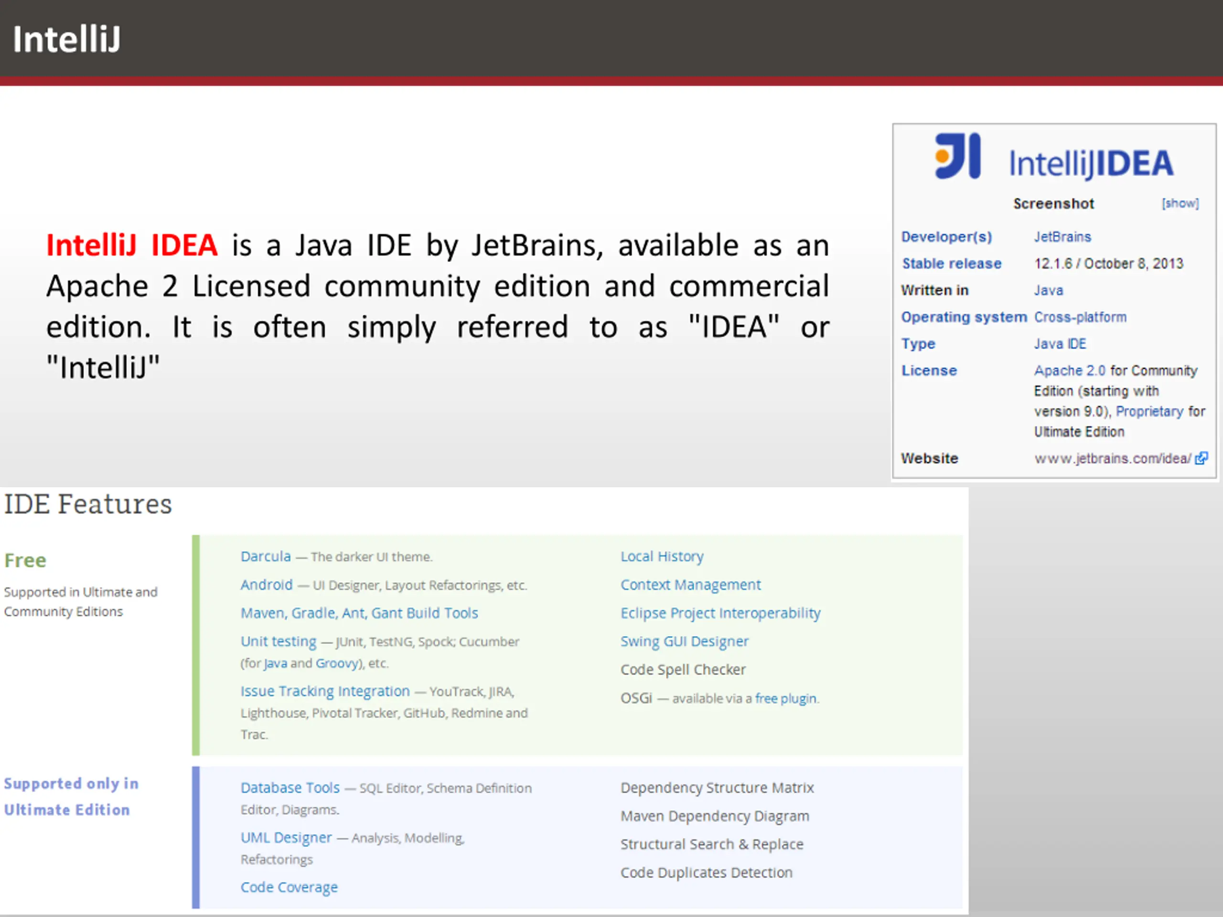Viewport: 1223px width, 917px height.
Task: Follow the Java link in unit testing description
Action: (x=275, y=663)
